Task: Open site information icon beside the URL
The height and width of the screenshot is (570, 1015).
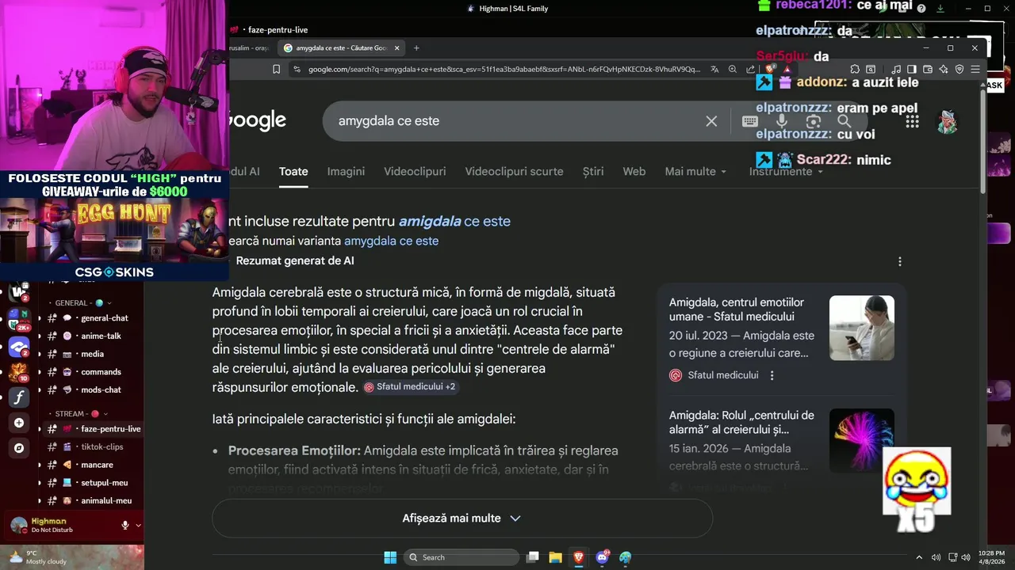Action: tap(297, 69)
